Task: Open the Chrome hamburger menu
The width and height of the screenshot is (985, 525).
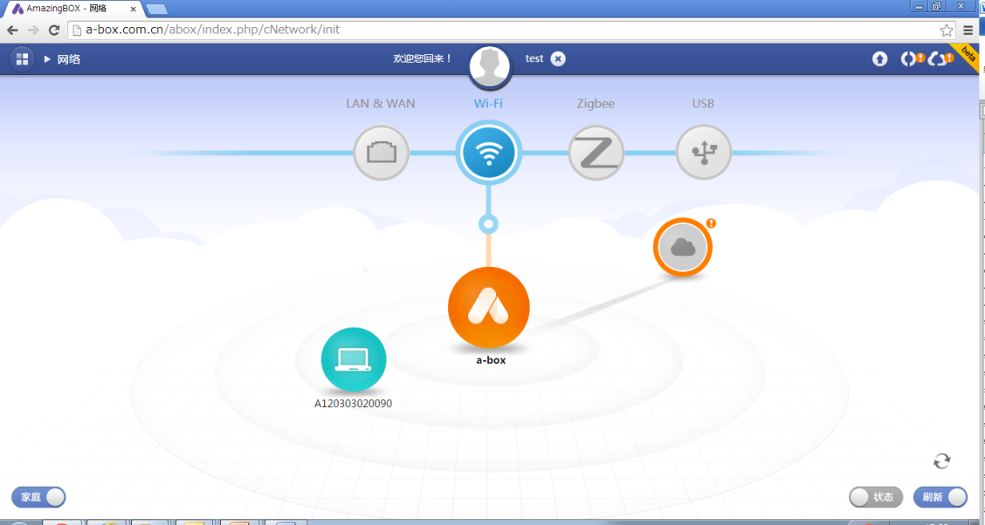Action: (x=968, y=30)
